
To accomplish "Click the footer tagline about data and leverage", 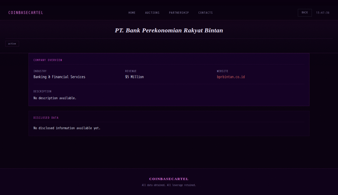I will pos(169,185).
